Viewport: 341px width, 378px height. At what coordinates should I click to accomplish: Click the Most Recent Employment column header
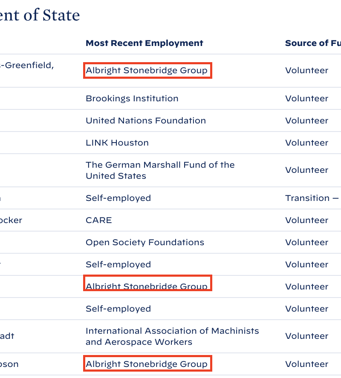point(144,43)
